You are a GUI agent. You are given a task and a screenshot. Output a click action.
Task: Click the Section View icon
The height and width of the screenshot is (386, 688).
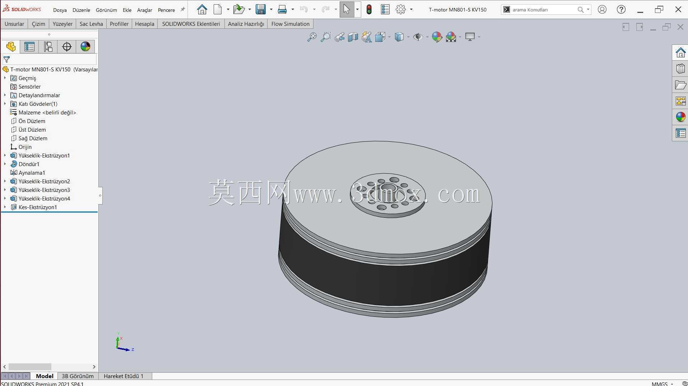[353, 37]
